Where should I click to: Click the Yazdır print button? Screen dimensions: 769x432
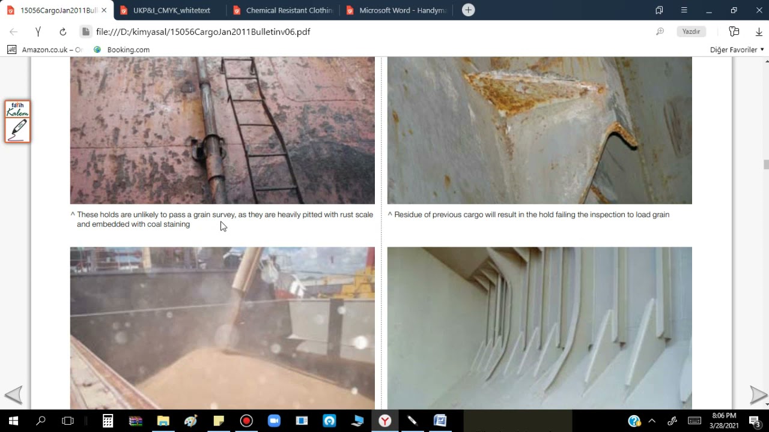pyautogui.click(x=691, y=32)
